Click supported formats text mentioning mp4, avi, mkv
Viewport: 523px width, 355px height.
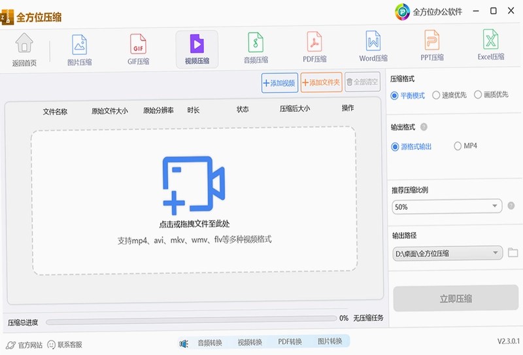[x=194, y=240]
